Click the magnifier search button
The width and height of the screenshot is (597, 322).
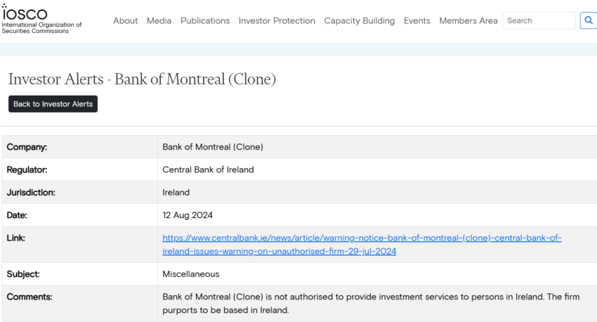[x=589, y=20]
